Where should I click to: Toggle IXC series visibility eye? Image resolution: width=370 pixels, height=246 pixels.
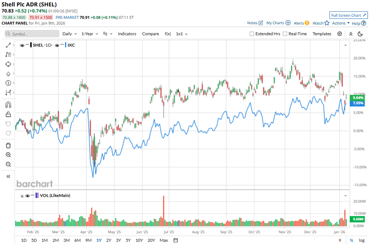(57, 45)
